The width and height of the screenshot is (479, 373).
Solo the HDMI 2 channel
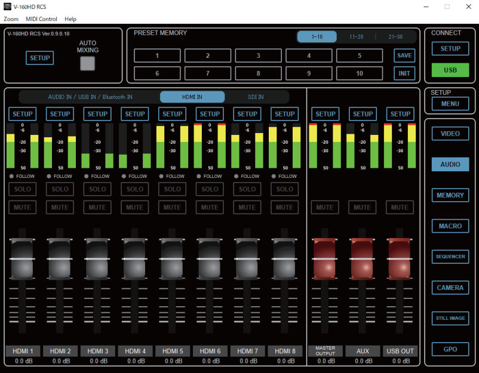point(60,189)
